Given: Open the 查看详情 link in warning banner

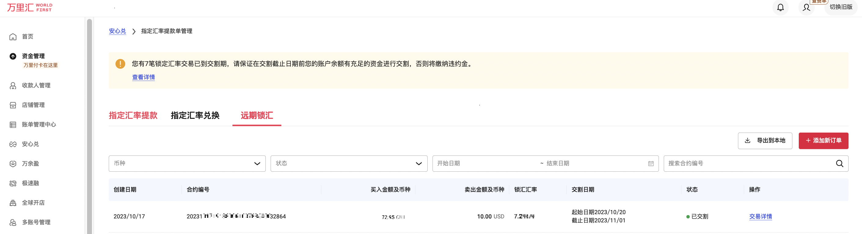Looking at the screenshot, I should 143,77.
